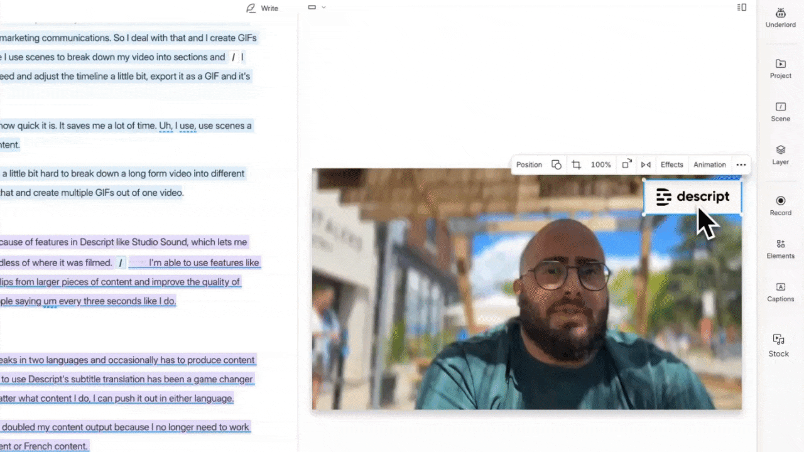The width and height of the screenshot is (804, 452).
Task: Open the Stock media panel
Action: pos(779,345)
